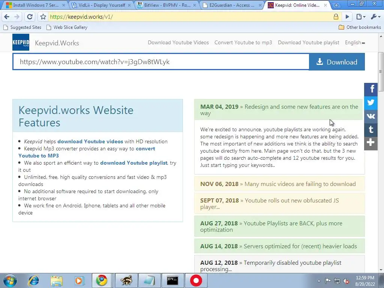Open the page menu icon
384x288 pixels.
[361, 16]
